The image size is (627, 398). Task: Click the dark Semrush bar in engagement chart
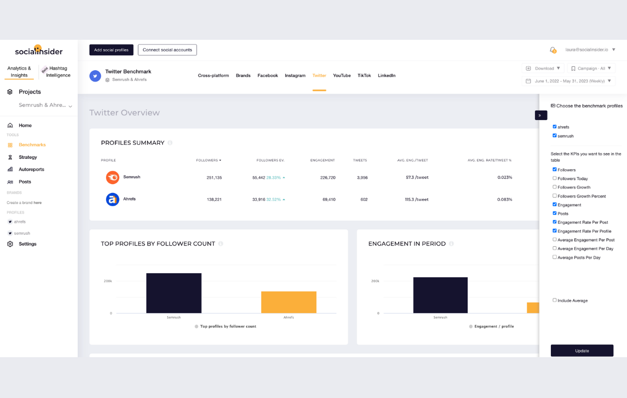(440, 295)
